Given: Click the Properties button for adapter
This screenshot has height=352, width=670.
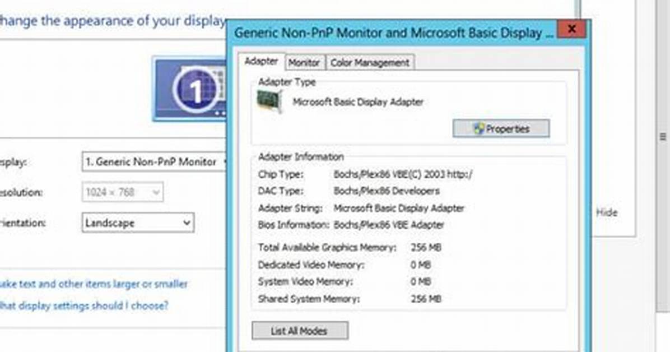Looking at the screenshot, I should 501,128.
